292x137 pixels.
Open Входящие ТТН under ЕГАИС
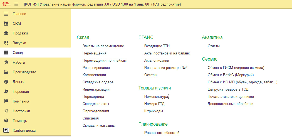[x=157, y=46]
